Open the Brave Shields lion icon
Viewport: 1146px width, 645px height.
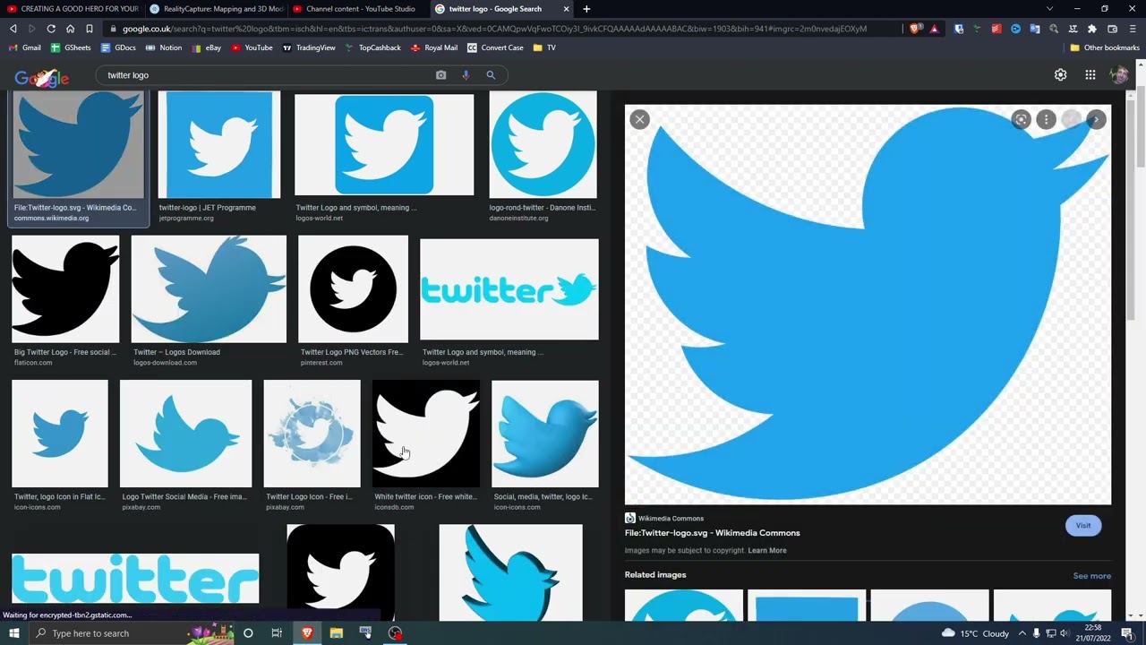click(915, 29)
